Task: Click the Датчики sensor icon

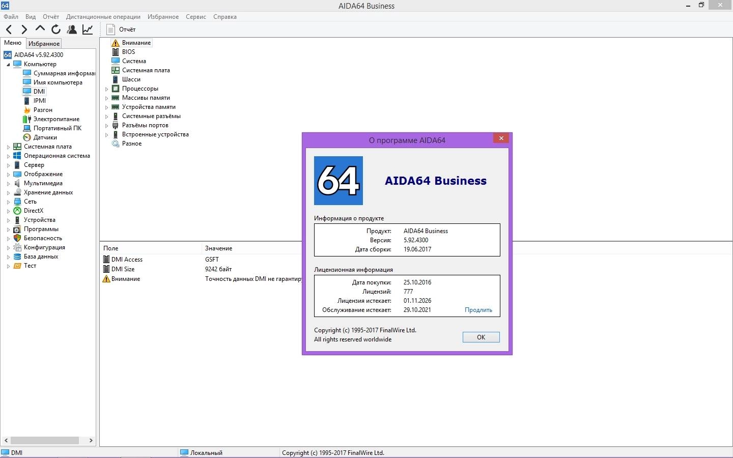Action: [x=27, y=137]
